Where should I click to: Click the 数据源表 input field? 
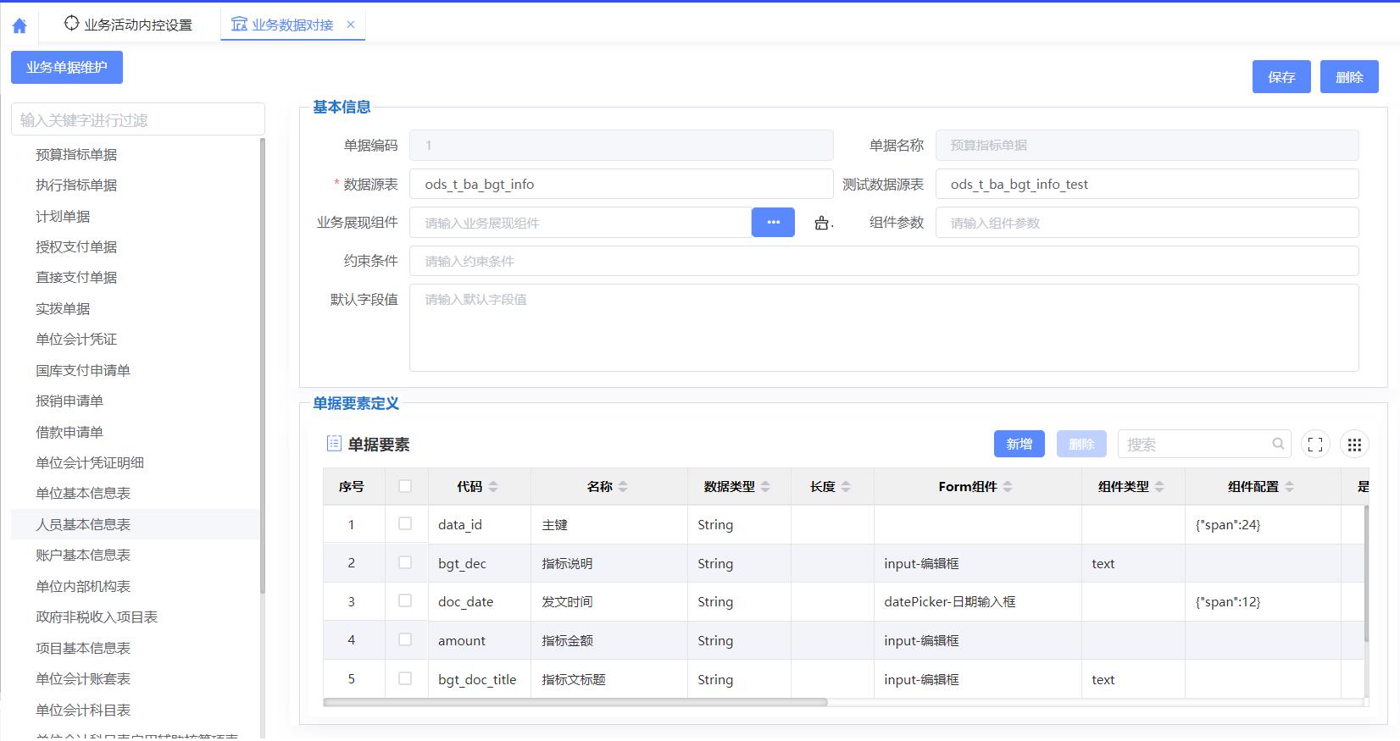tap(621, 184)
